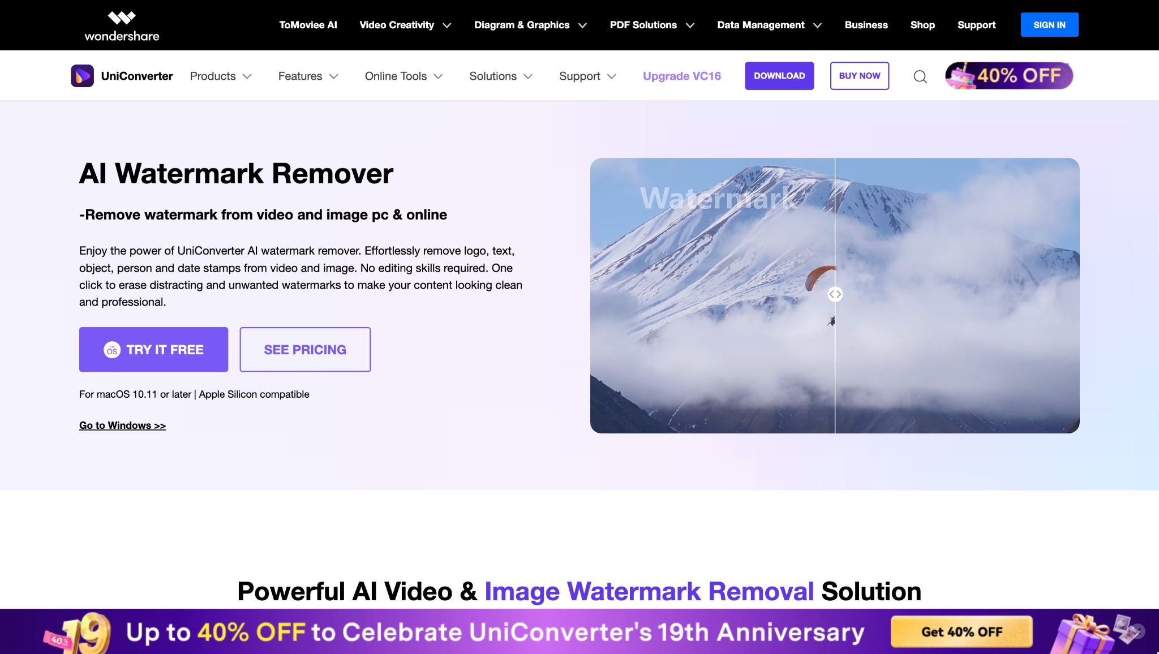Follow the Go to Windows link
The width and height of the screenshot is (1159, 654).
pos(122,425)
